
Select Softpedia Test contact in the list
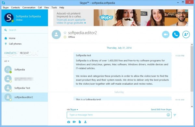[25, 88]
